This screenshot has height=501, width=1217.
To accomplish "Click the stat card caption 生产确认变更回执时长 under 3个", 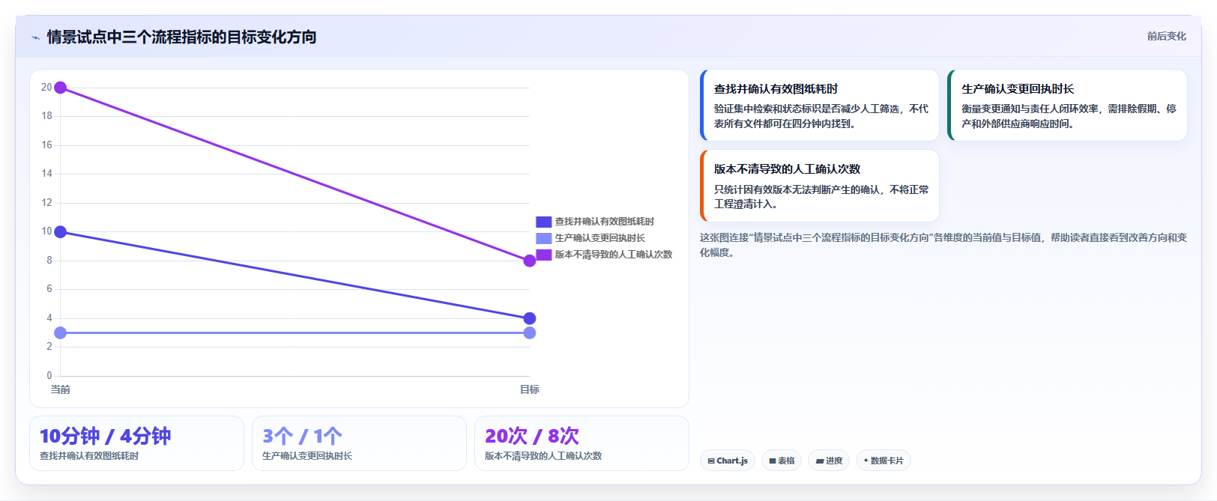I will pyautogui.click(x=307, y=456).
